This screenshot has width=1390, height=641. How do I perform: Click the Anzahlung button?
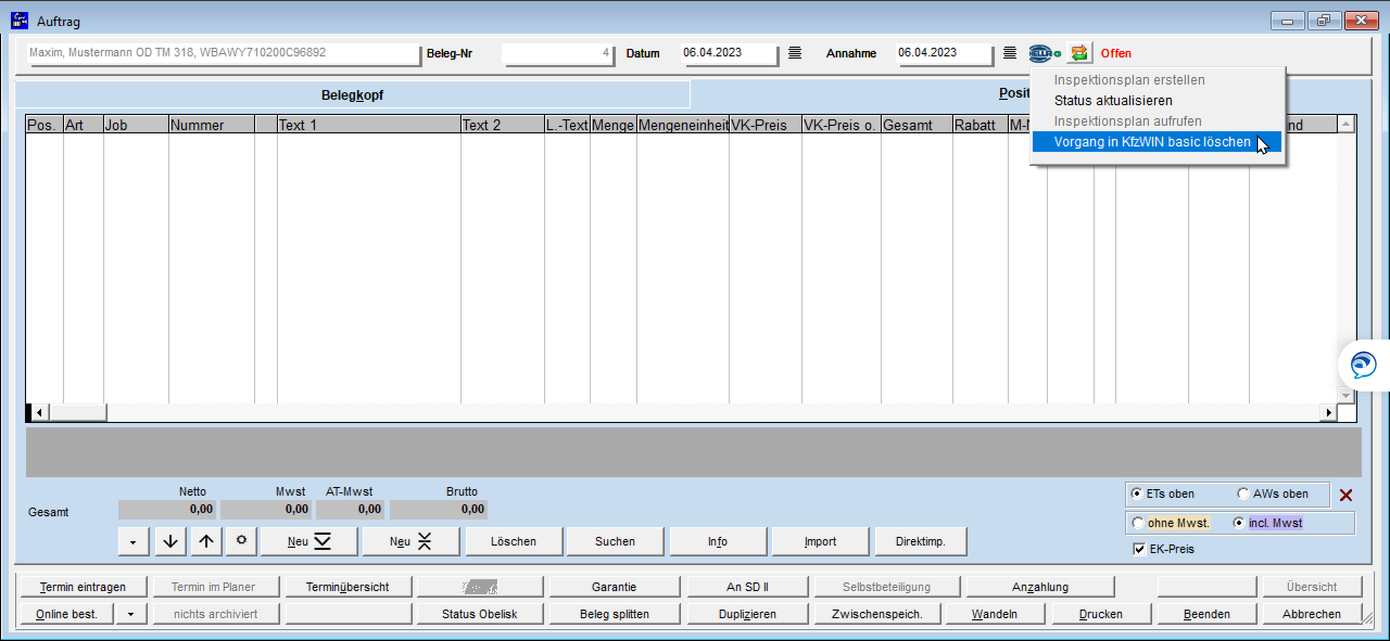(x=1040, y=587)
